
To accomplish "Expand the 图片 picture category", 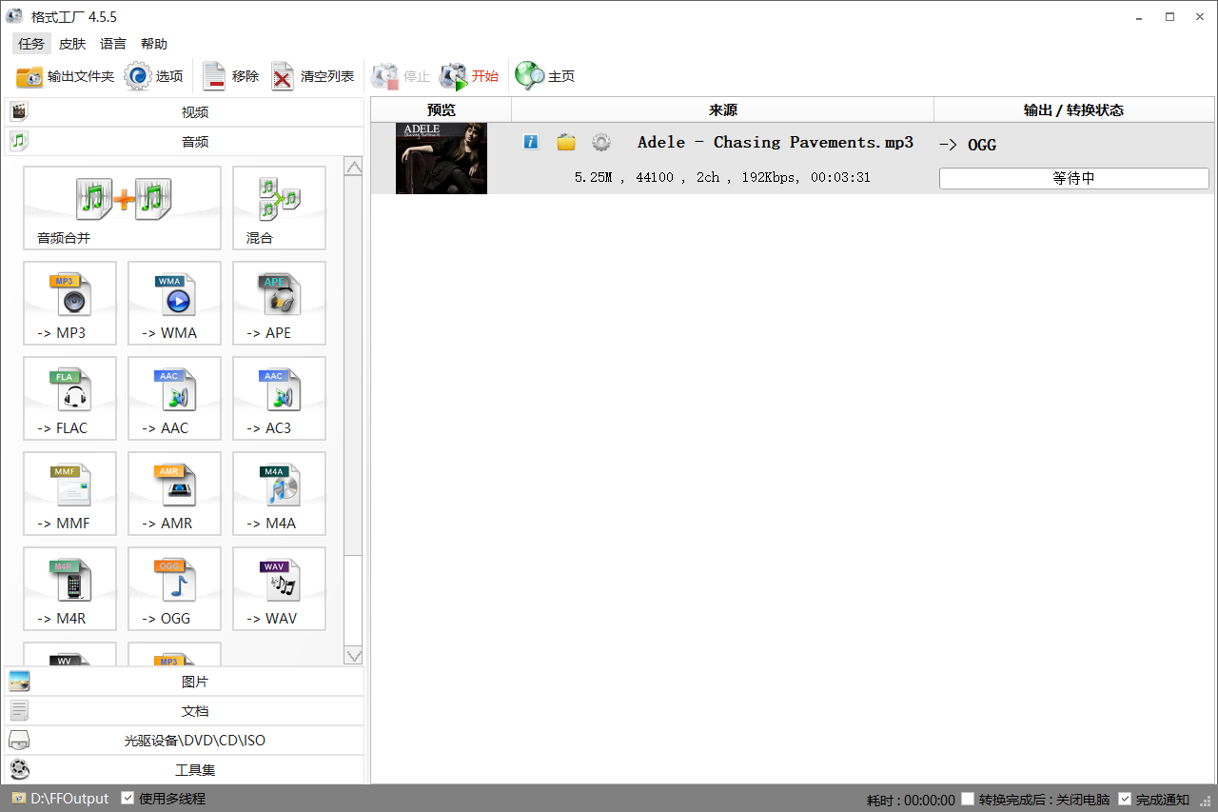I will (185, 682).
